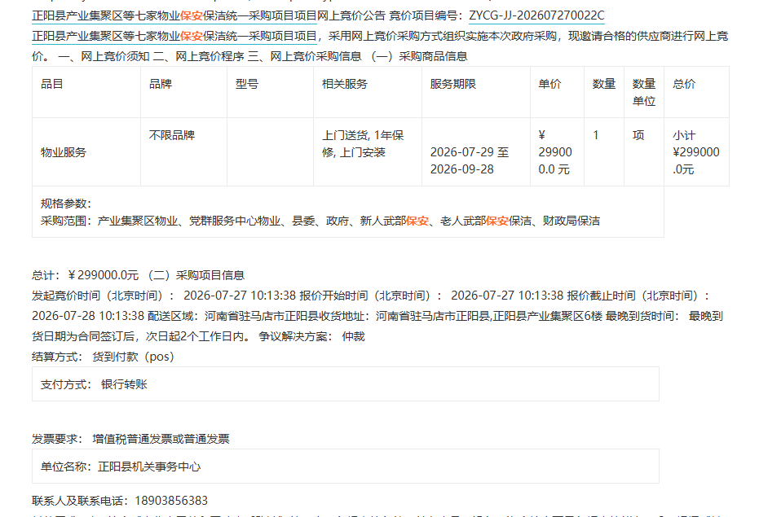Viewport: 759px width, 517px height.
Task: Open the underlined project title link on the first line
Action: (x=174, y=16)
